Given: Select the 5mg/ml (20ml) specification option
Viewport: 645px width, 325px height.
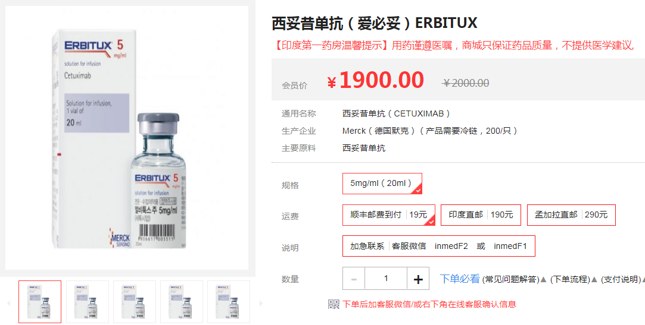Looking at the screenshot, I should click(x=382, y=184).
